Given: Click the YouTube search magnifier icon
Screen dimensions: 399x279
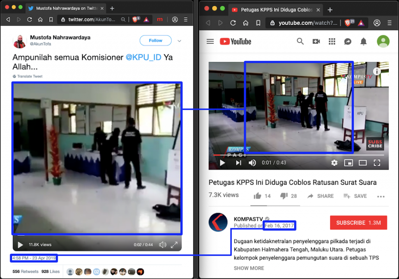Looking at the screenshot, I should point(300,41).
